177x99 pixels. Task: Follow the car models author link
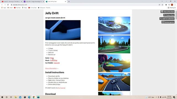coord(57,63)
